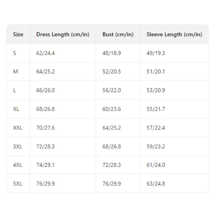Viewport: 218px width, 218px height.
Task: Select the XXL size cell
Action: click(18, 128)
